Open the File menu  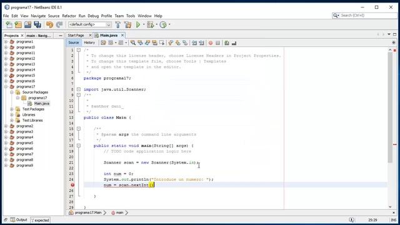[6, 16]
